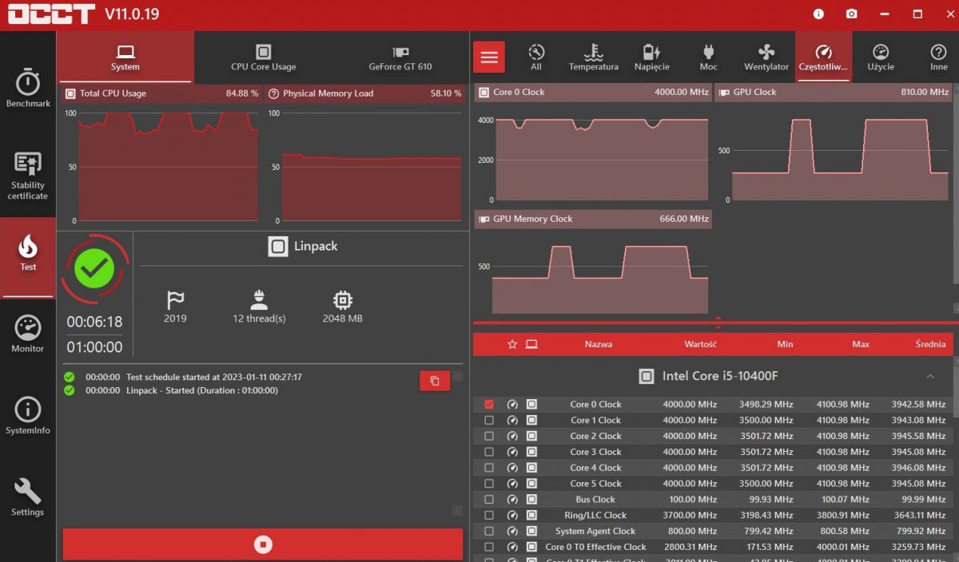Viewport: 959px width, 562px height.
Task: Open the Monitor section
Action: (28, 334)
